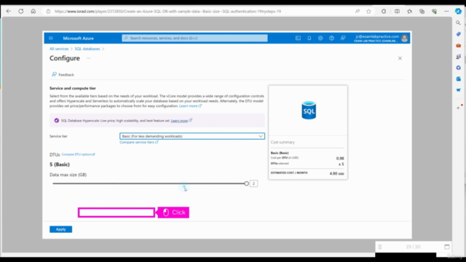Open the browser settings and more menu

coord(446,12)
